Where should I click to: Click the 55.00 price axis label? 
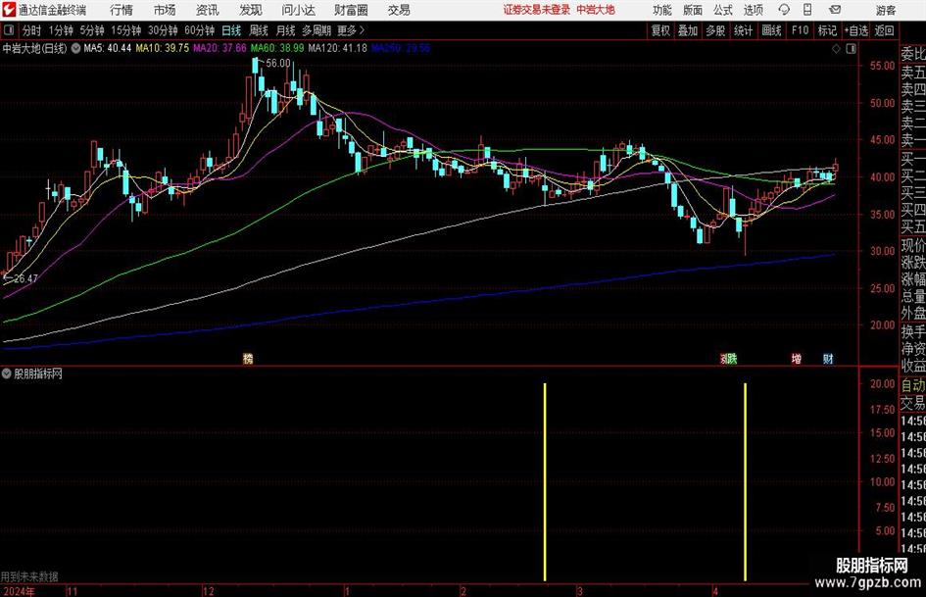(x=882, y=67)
